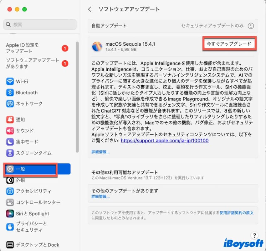
Task: Open the 使用許諾契約の原文 link
Action: pyautogui.click(x=237, y=213)
